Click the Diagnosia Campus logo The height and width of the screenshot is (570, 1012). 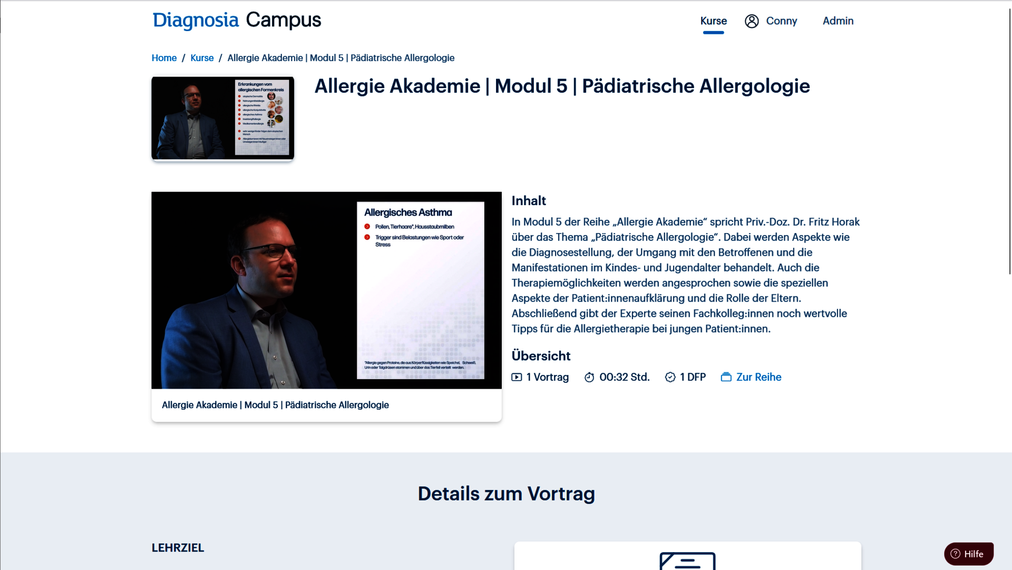(237, 20)
